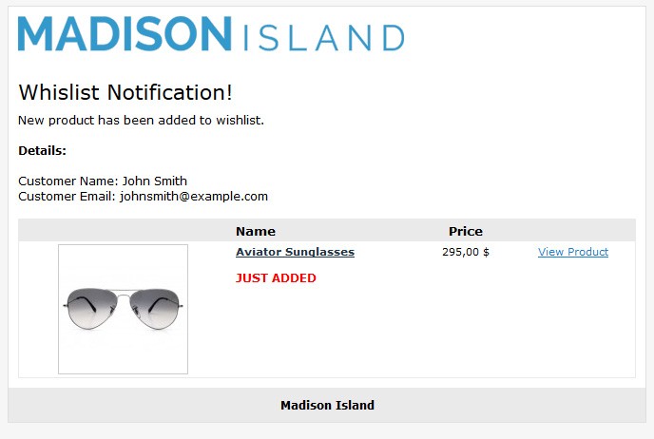Click the ISLAND word in the logo
This screenshot has width=654, height=439.
point(323,38)
